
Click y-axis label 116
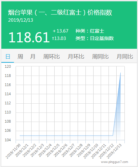click(x=8, y=85)
